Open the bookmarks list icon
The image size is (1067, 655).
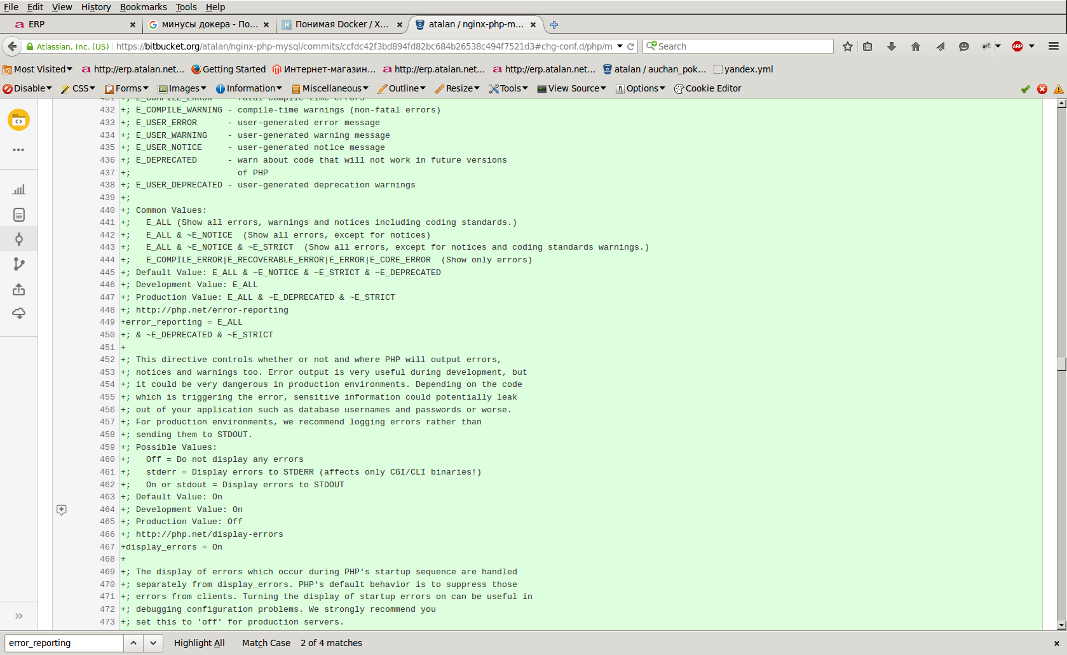(867, 46)
